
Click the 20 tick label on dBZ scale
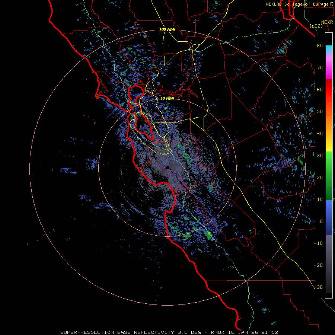[320, 177]
